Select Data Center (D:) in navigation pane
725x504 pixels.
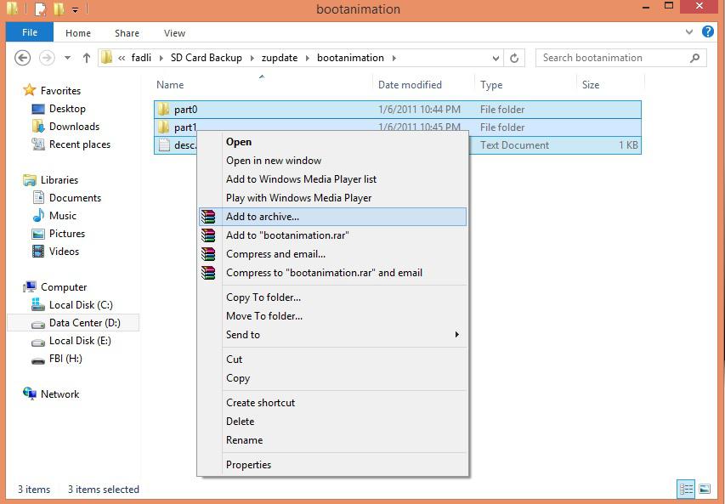(85, 323)
